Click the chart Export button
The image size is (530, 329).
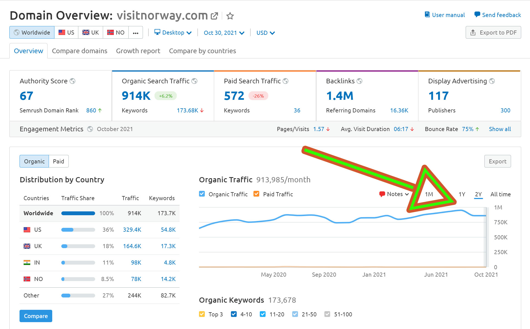pyautogui.click(x=498, y=161)
